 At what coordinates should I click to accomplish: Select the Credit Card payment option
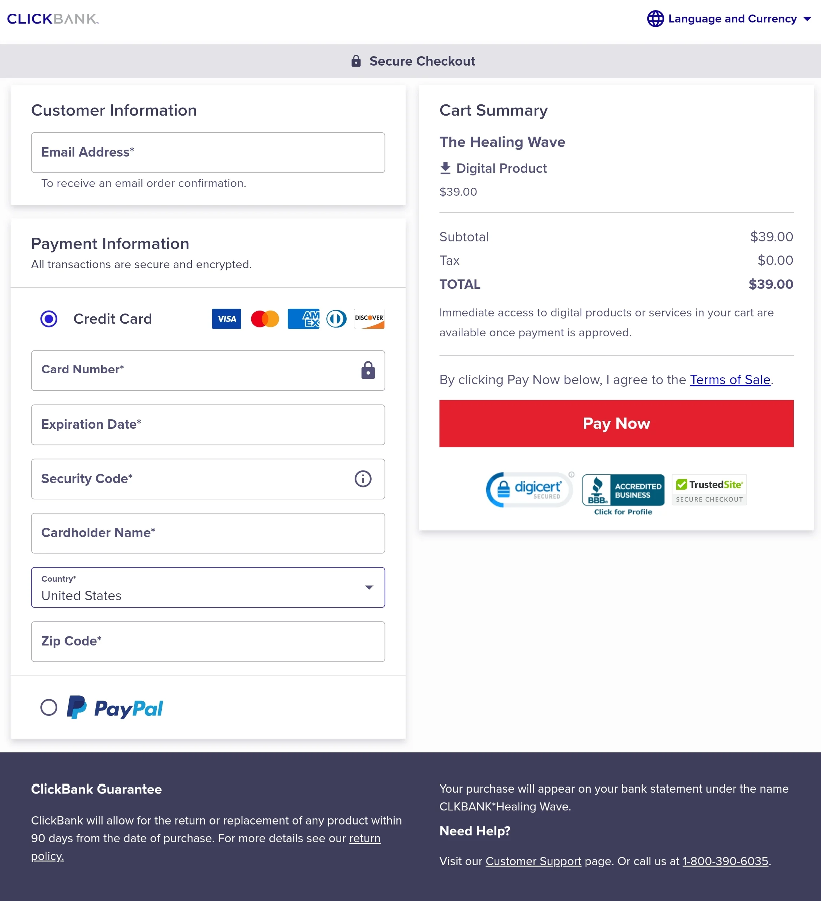(x=49, y=319)
